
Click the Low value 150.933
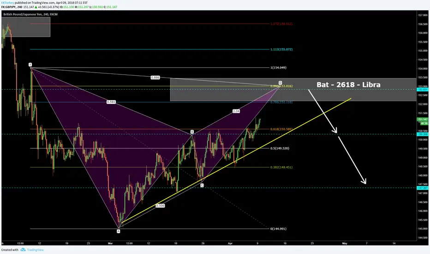point(97,7)
